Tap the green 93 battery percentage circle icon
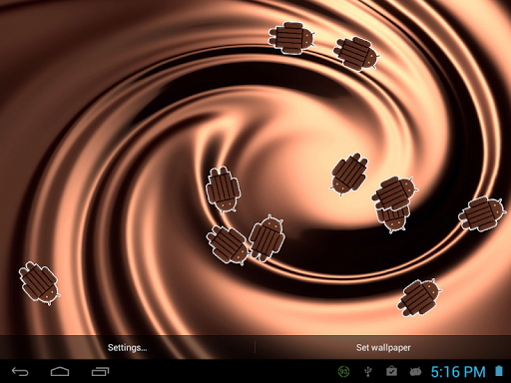 343,371
